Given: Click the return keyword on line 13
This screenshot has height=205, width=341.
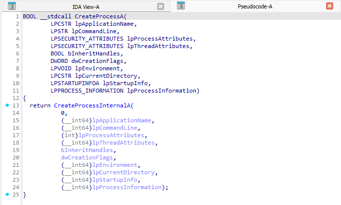Looking at the screenshot, I should 40,105.
